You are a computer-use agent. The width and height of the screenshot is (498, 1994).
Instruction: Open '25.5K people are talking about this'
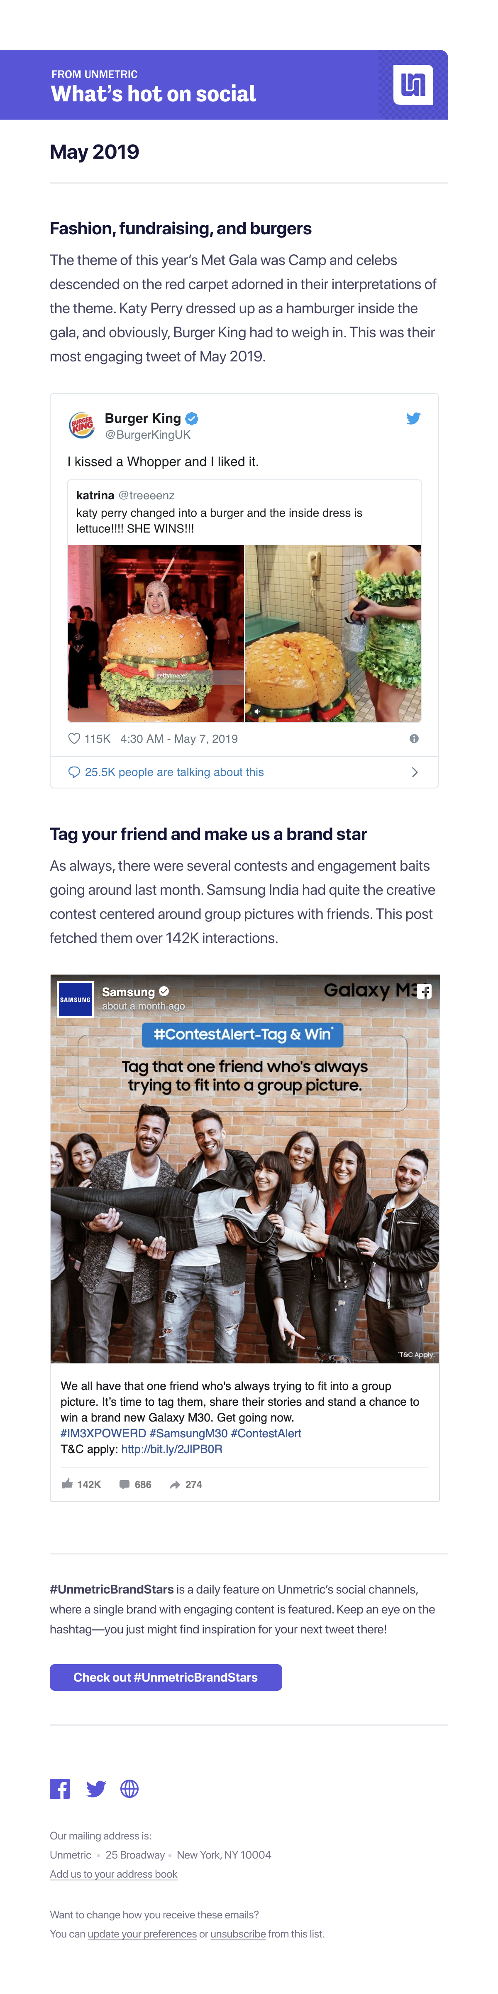174,773
